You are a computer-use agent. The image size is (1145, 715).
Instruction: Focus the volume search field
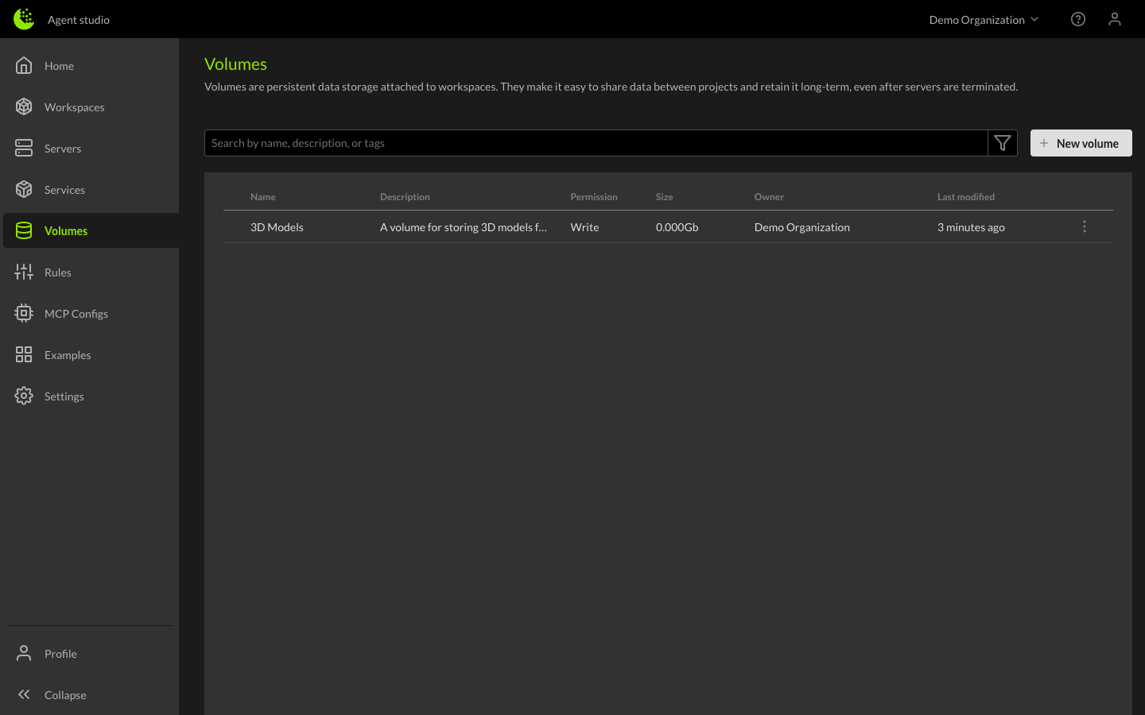point(596,143)
